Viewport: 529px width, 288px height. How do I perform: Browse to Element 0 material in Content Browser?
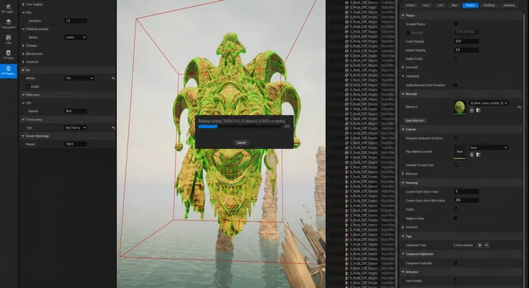(478, 111)
